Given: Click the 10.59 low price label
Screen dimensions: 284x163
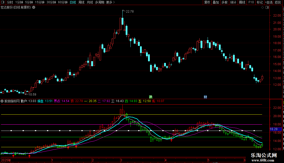Looking at the screenshot, I should [x=32, y=94].
